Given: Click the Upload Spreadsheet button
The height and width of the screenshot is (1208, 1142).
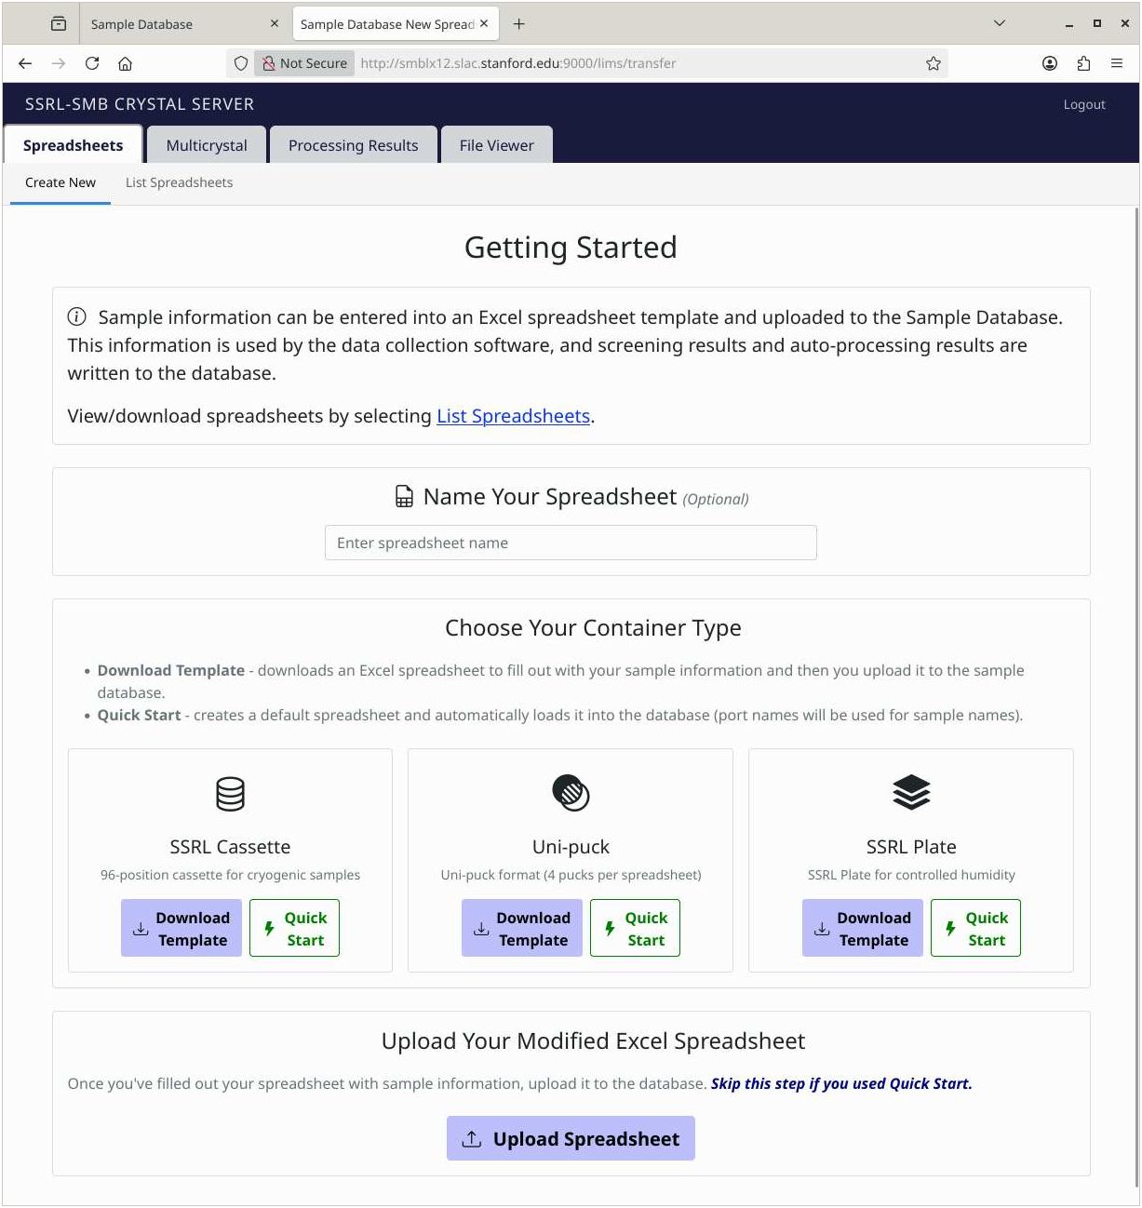Looking at the screenshot, I should pos(571,1138).
